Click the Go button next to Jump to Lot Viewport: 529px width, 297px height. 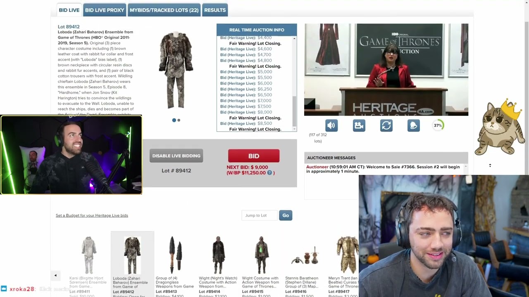click(286, 215)
